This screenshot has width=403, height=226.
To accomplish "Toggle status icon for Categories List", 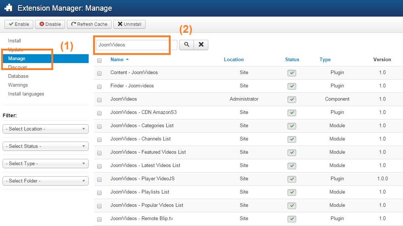I will point(292,126).
